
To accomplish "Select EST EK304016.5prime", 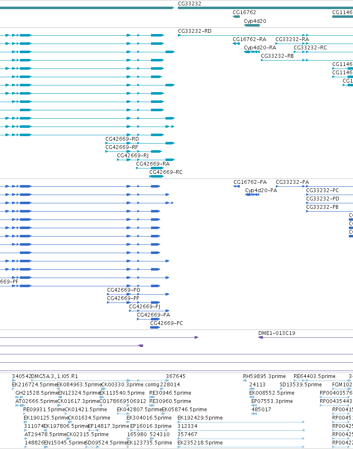I will pyautogui.click(x=149, y=418).
